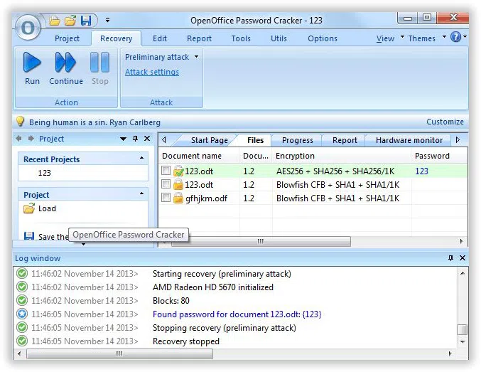Open the quick access toolbar customize arrow
Screen dimensions: 481x372
[x=107, y=21]
